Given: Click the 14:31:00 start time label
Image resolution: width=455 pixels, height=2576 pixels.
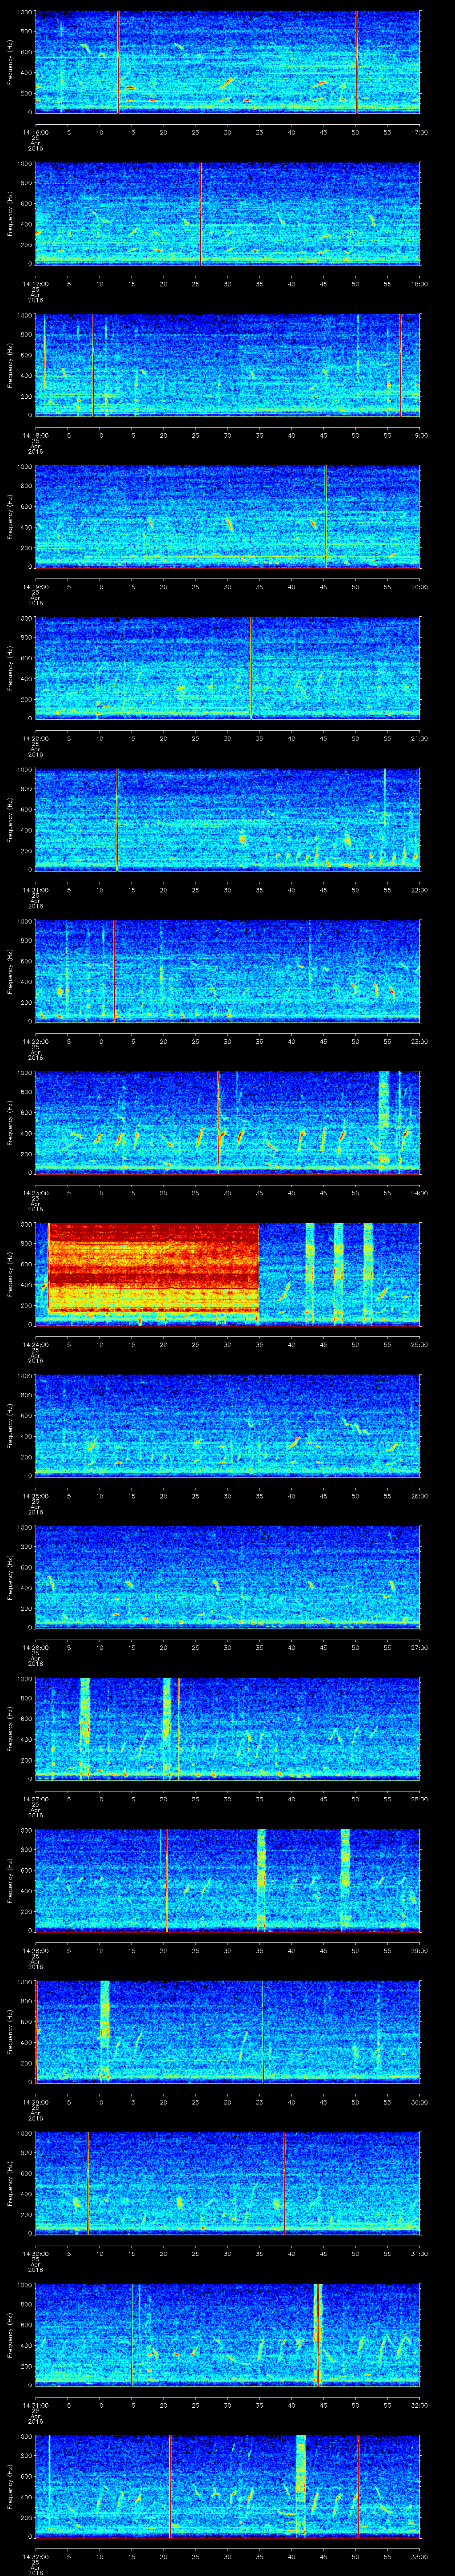Looking at the screenshot, I should [x=36, y=2405].
